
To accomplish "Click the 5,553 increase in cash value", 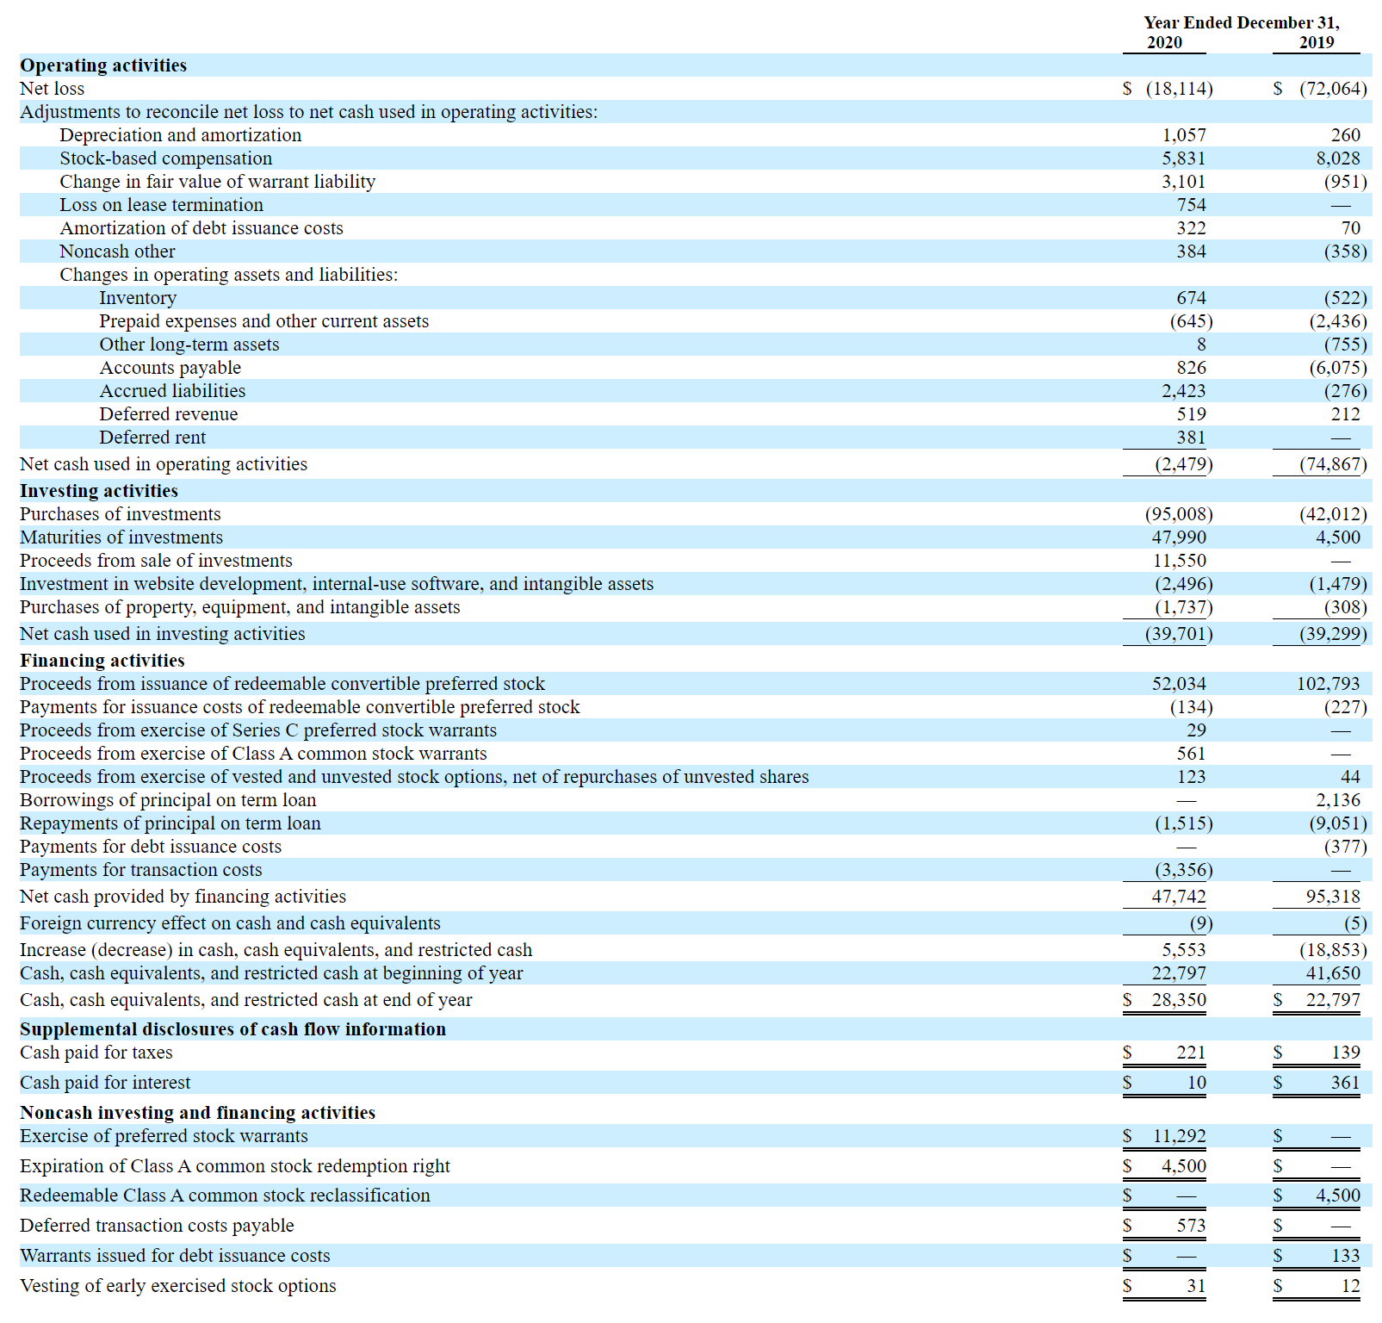I will click(1184, 950).
